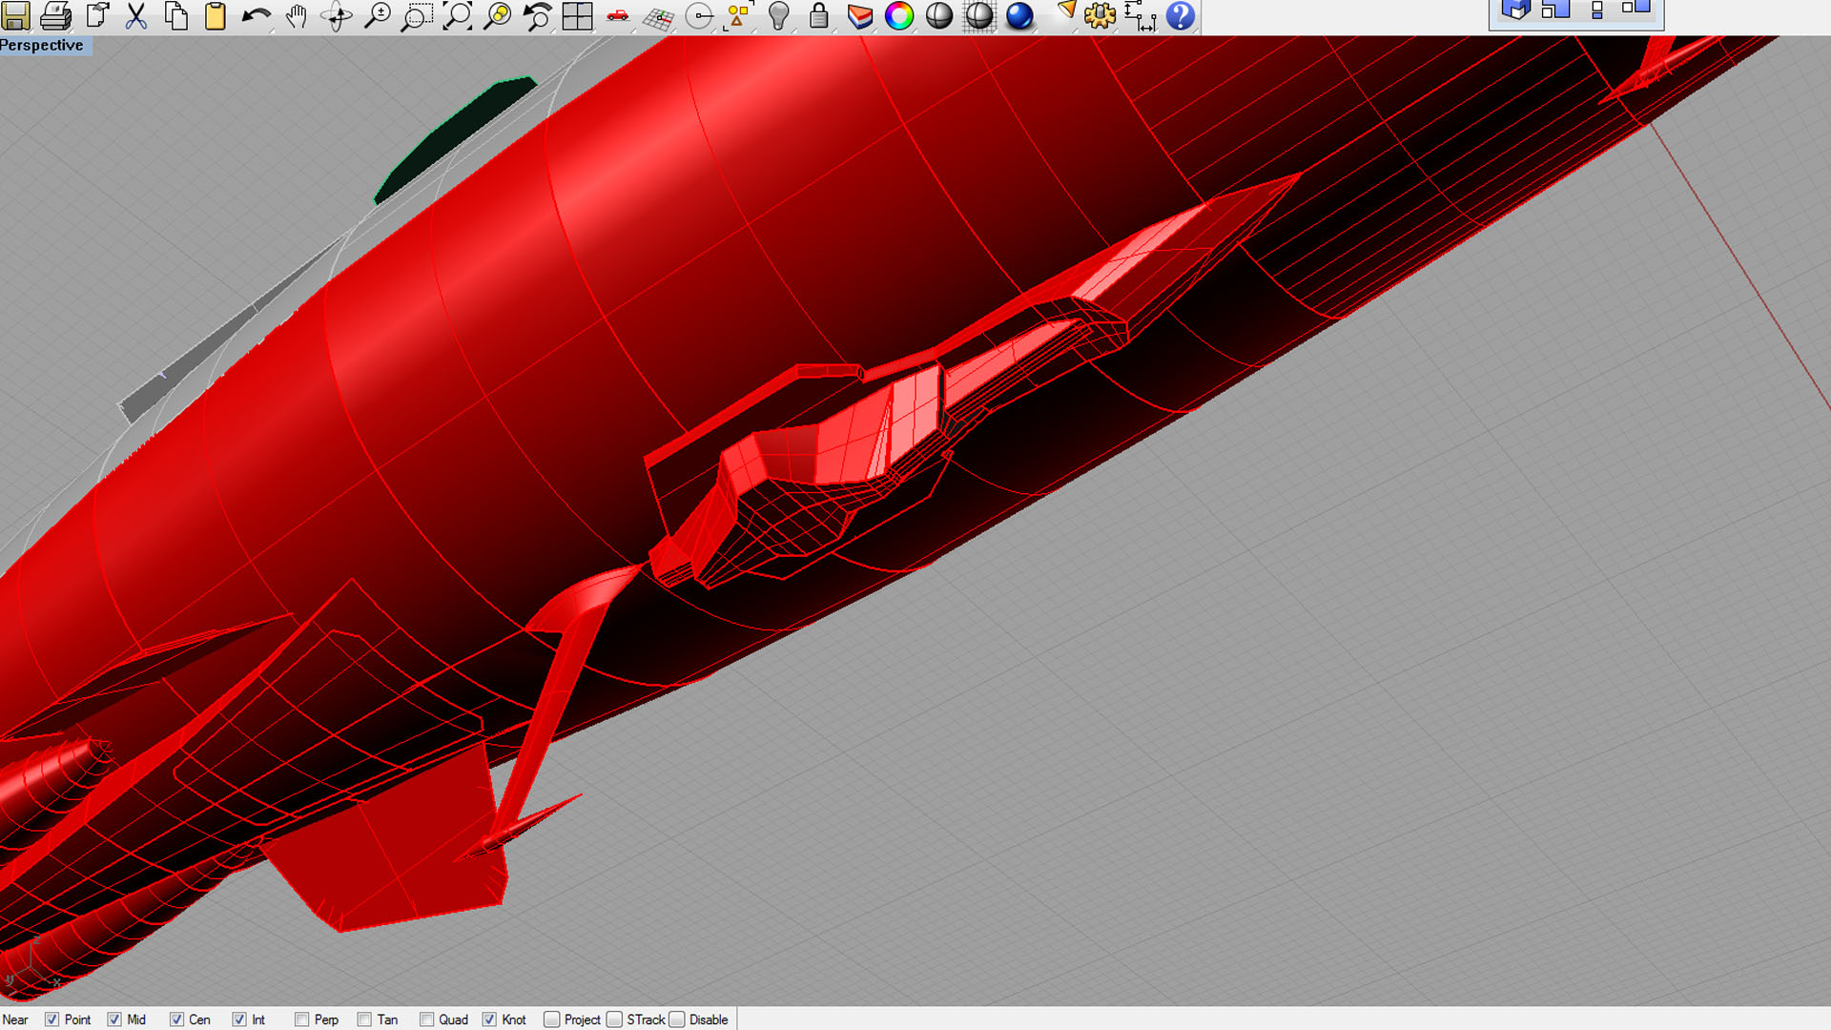Toggle the four-viewport layout icon

[x=578, y=15]
